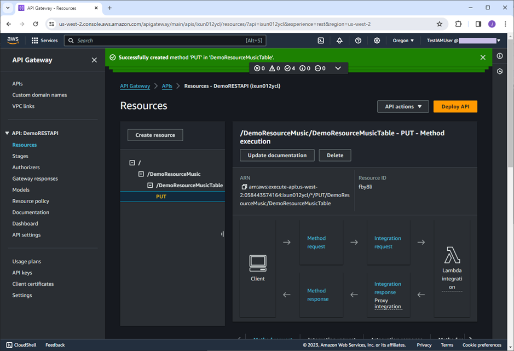Click the page vertical scrollbar
514x351 pixels.
510,104
